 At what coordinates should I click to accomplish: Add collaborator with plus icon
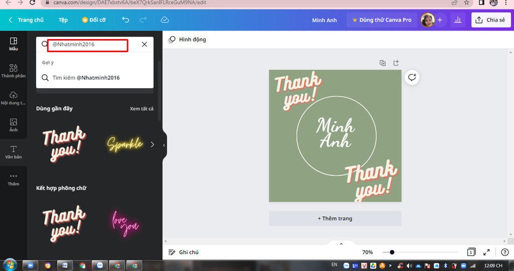click(x=440, y=20)
